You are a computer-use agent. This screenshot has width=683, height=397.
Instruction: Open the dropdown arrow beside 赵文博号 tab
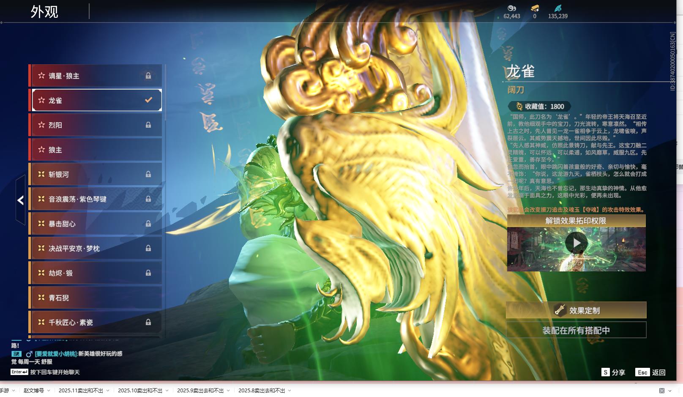click(x=49, y=391)
